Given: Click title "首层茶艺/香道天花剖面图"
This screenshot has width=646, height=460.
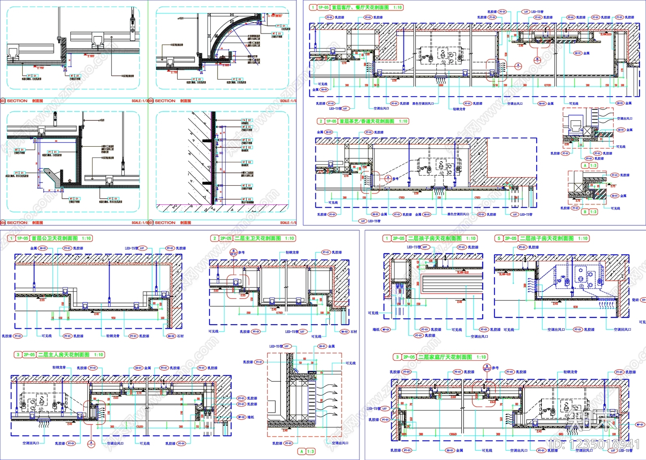Looking at the screenshot, I should pyautogui.click(x=366, y=121).
